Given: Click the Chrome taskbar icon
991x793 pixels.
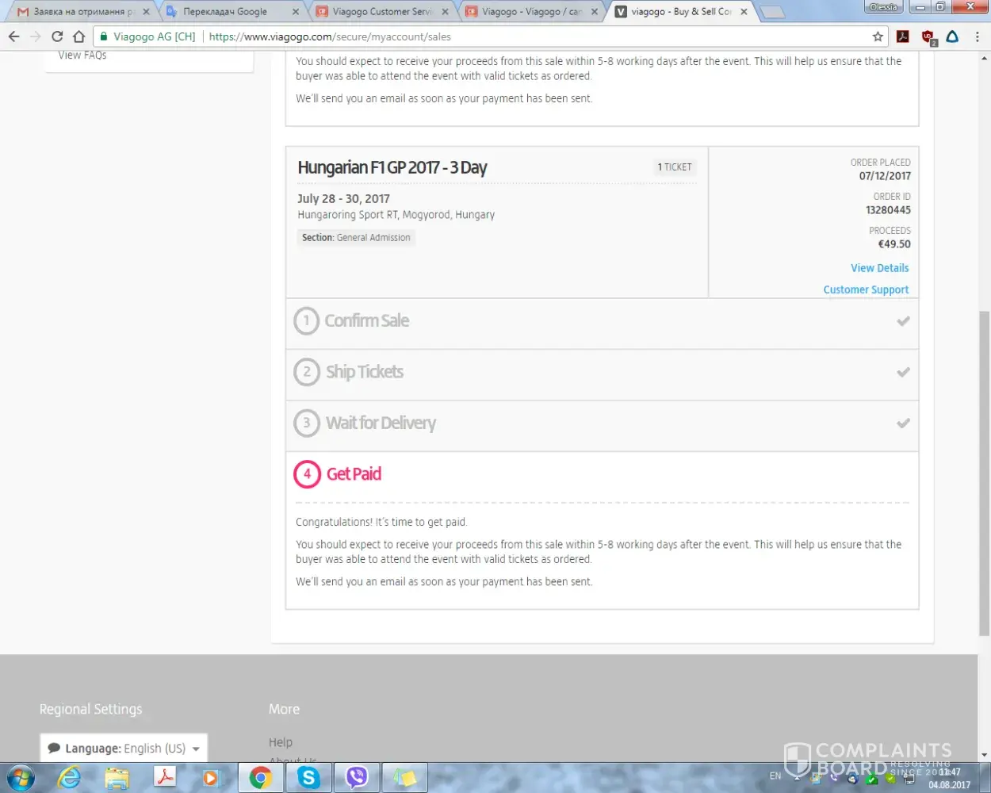Looking at the screenshot, I should point(260,778).
